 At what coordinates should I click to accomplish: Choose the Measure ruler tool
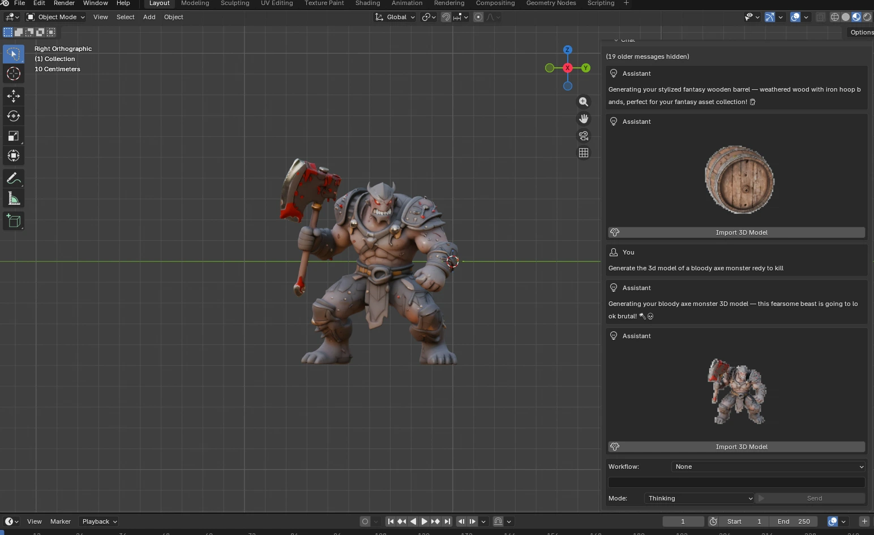coord(14,198)
